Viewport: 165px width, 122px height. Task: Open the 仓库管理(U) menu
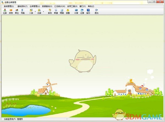(35, 6)
